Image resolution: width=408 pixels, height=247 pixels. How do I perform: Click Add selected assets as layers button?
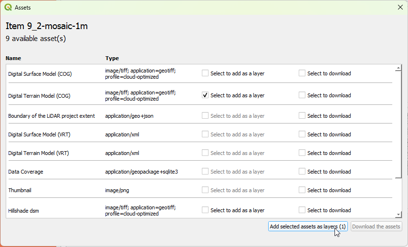pyautogui.click(x=308, y=226)
